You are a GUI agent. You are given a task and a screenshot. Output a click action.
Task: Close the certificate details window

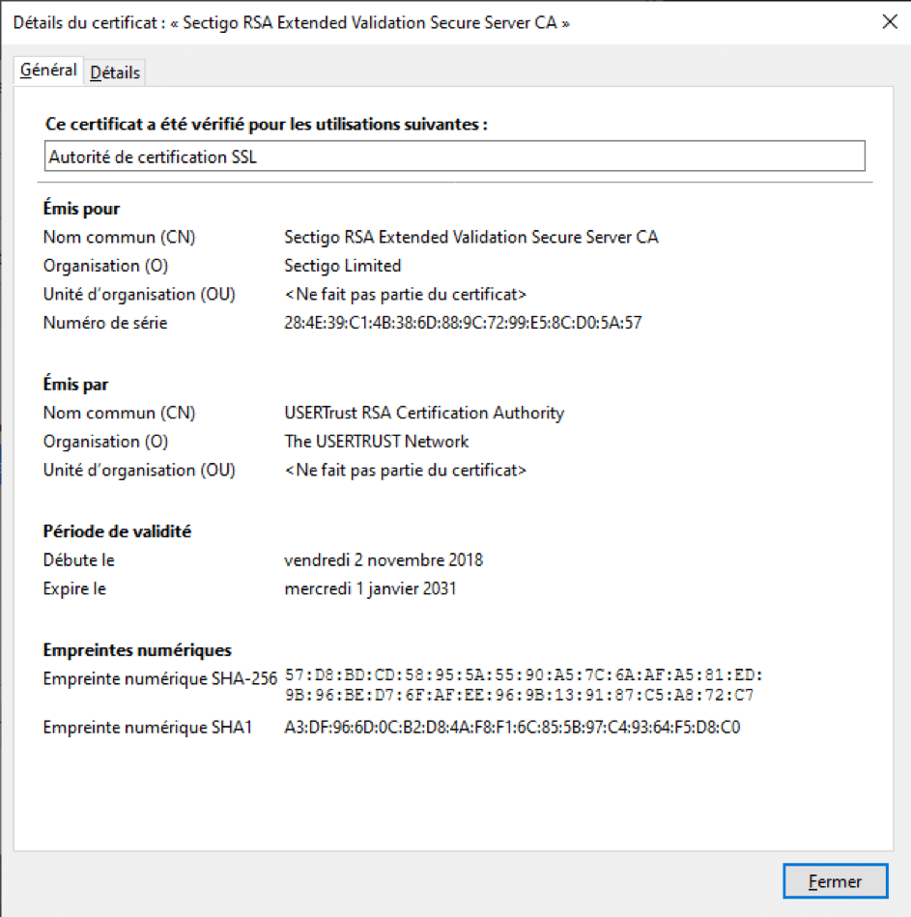890,22
